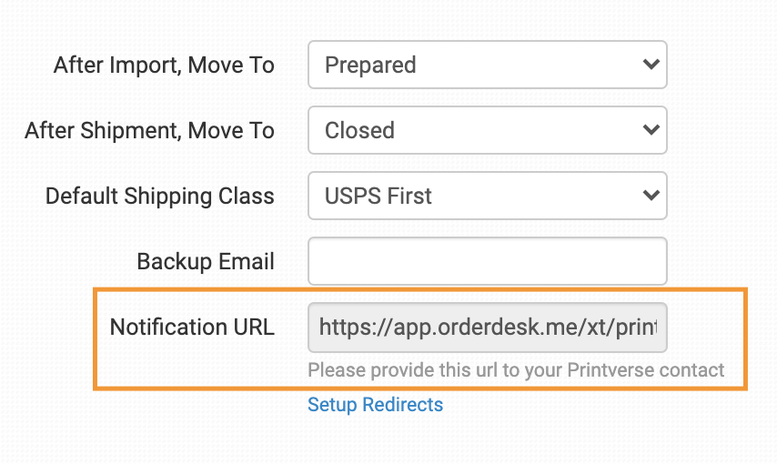
Task: Select the 'Prepared' value text
Action: [370, 66]
